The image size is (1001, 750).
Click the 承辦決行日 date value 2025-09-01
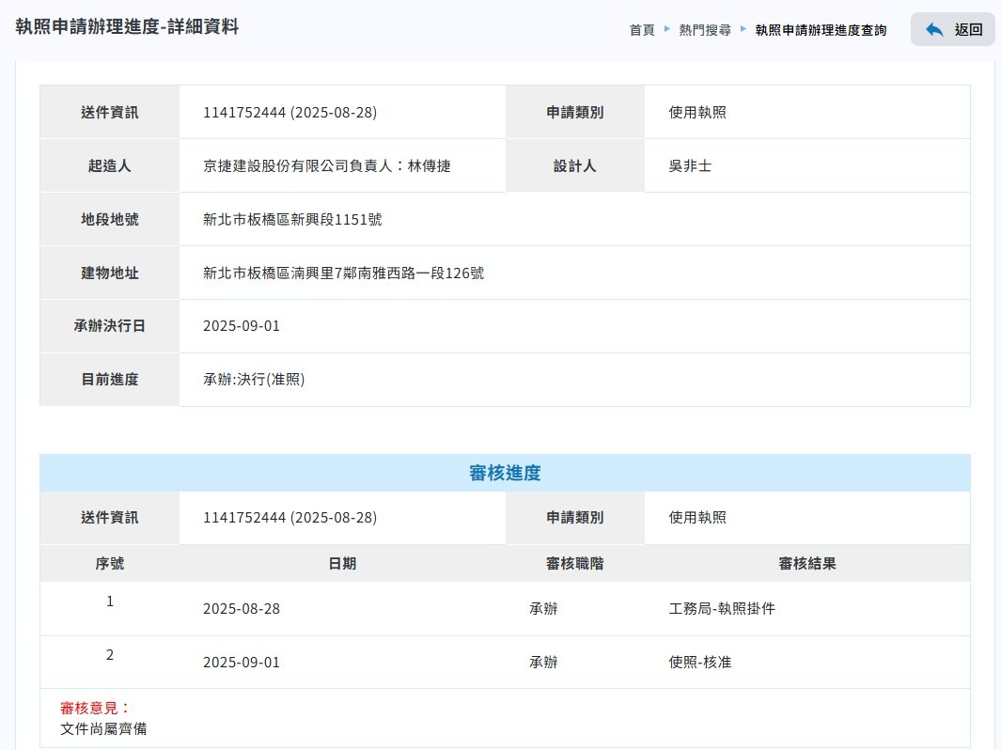click(242, 327)
